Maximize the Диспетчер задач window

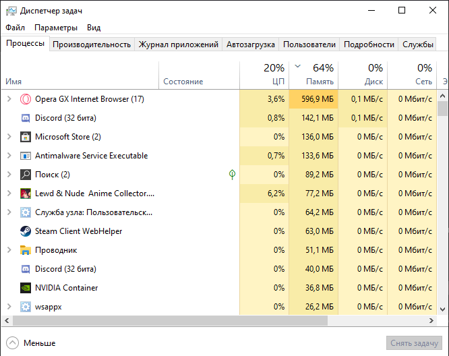pos(402,10)
